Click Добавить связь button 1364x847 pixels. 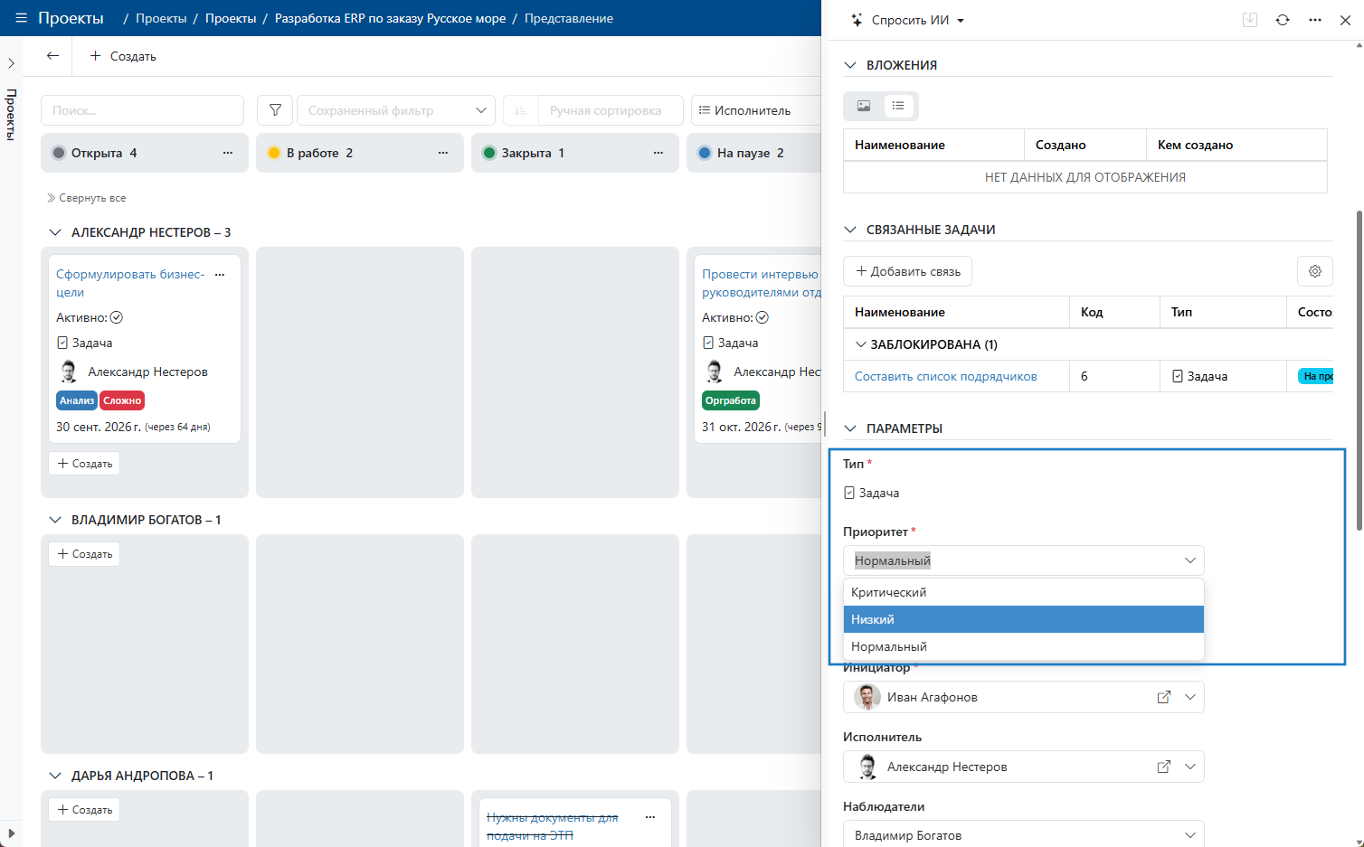coord(908,271)
